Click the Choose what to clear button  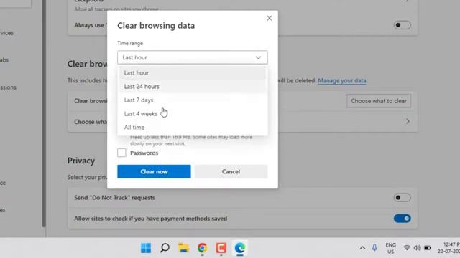379,101
